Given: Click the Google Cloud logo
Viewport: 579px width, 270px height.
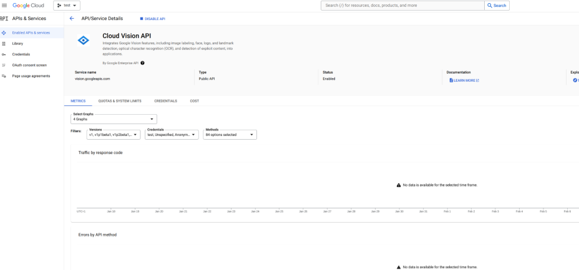Looking at the screenshot, I should pos(28,6).
